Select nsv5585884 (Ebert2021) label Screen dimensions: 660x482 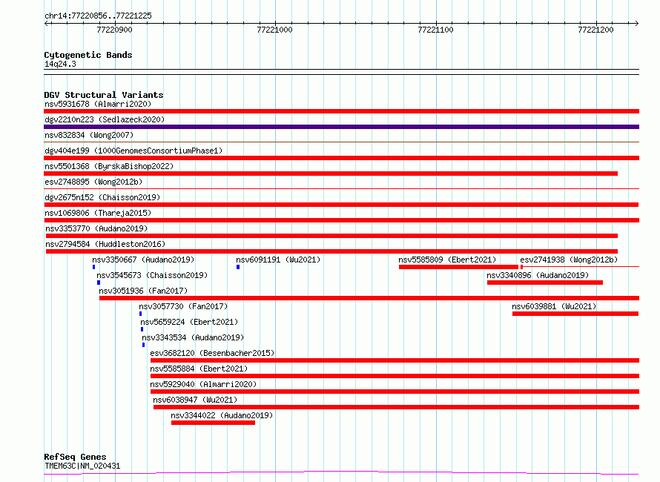199,369
